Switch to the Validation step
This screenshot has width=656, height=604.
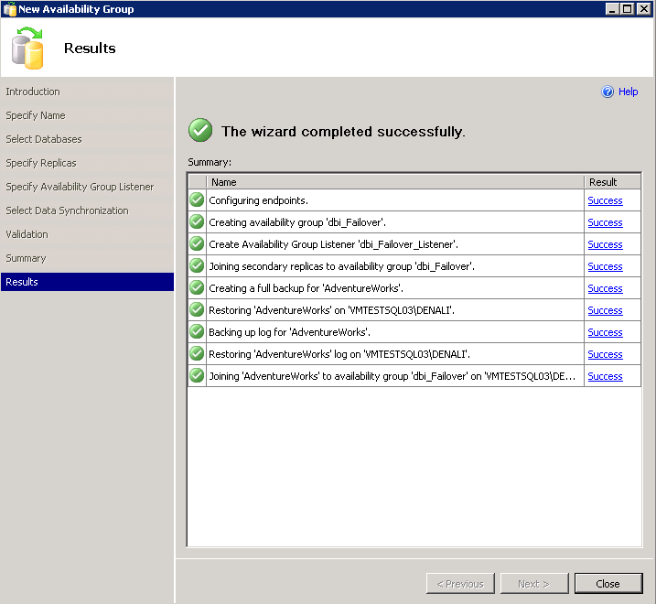(x=27, y=234)
